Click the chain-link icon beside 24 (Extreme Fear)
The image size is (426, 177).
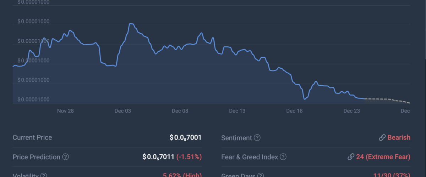tap(351, 156)
